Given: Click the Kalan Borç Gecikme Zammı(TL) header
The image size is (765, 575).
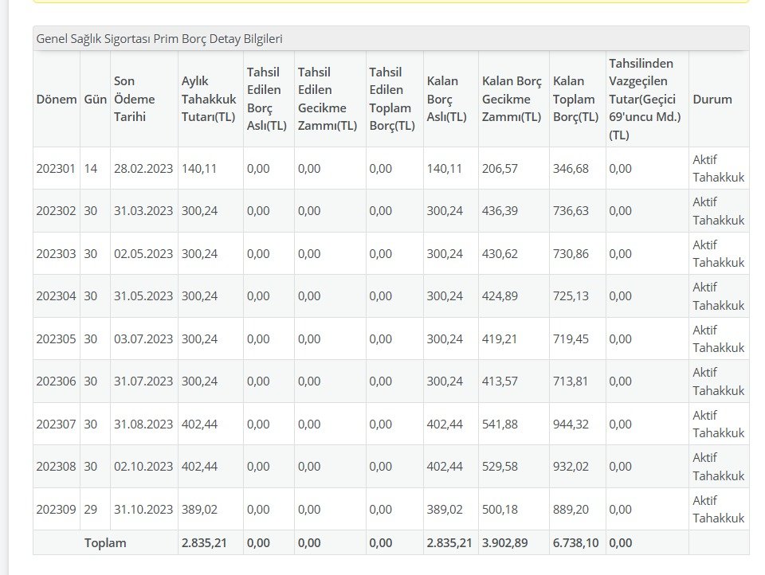Looking at the screenshot, I should tap(512, 100).
